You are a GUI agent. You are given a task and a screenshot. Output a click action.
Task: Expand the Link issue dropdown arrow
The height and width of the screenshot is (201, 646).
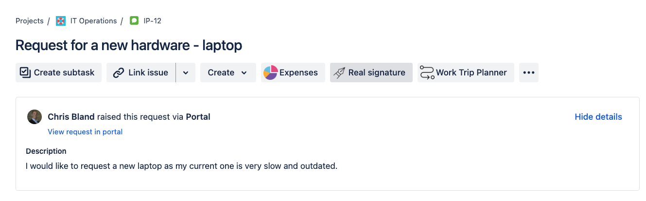186,73
